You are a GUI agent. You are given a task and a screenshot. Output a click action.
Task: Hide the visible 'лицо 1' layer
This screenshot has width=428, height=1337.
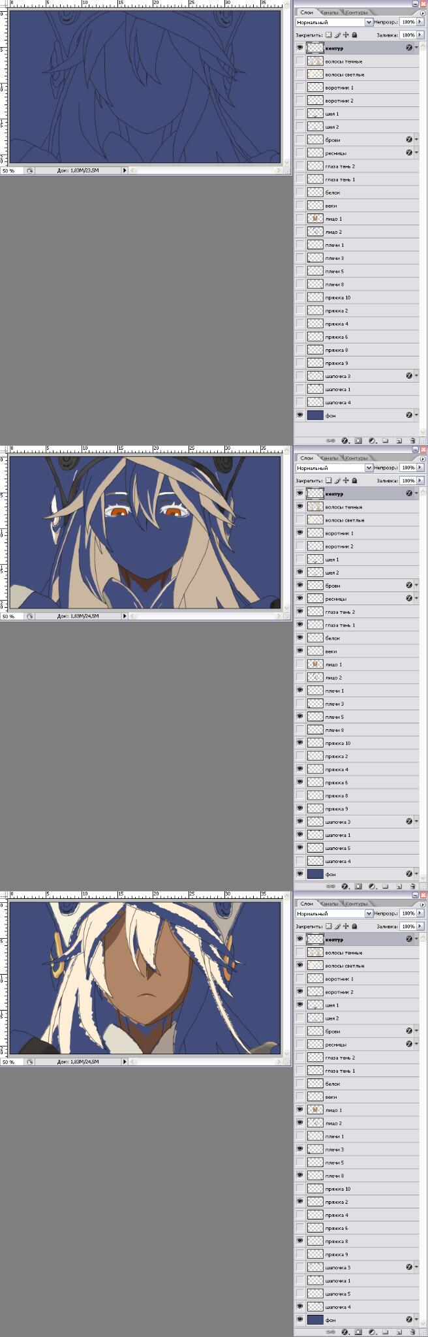coord(300,1109)
